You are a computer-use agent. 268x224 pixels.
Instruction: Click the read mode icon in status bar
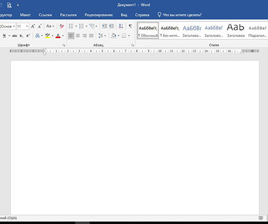coord(261,218)
